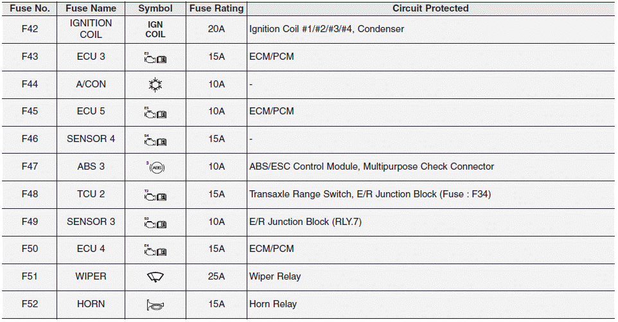Click the Wiper Relay circuit text
This screenshot has width=618, height=322.
(275, 276)
